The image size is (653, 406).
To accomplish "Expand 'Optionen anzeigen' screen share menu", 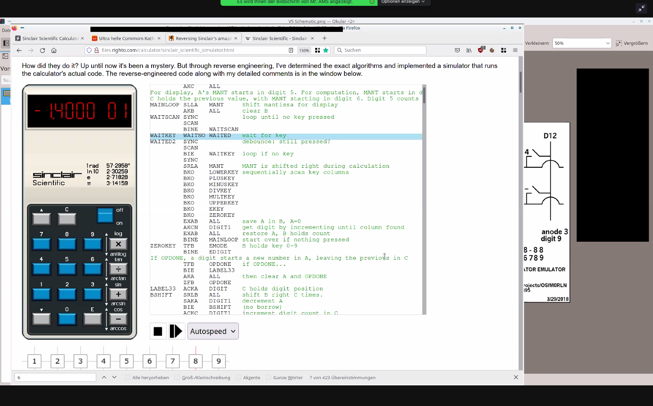I will pos(403,2).
